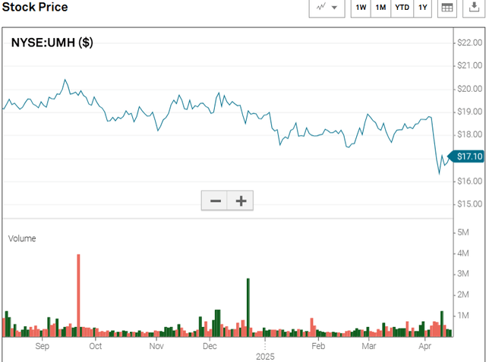The image size is (486, 362).
Task: Click the $22.00 axis label
Action: [x=469, y=42]
